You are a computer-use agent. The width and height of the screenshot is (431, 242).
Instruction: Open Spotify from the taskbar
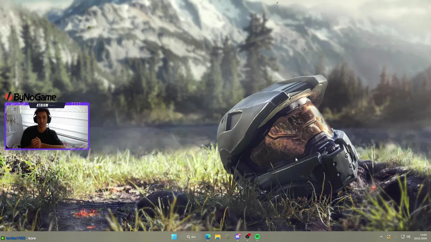coord(257,237)
